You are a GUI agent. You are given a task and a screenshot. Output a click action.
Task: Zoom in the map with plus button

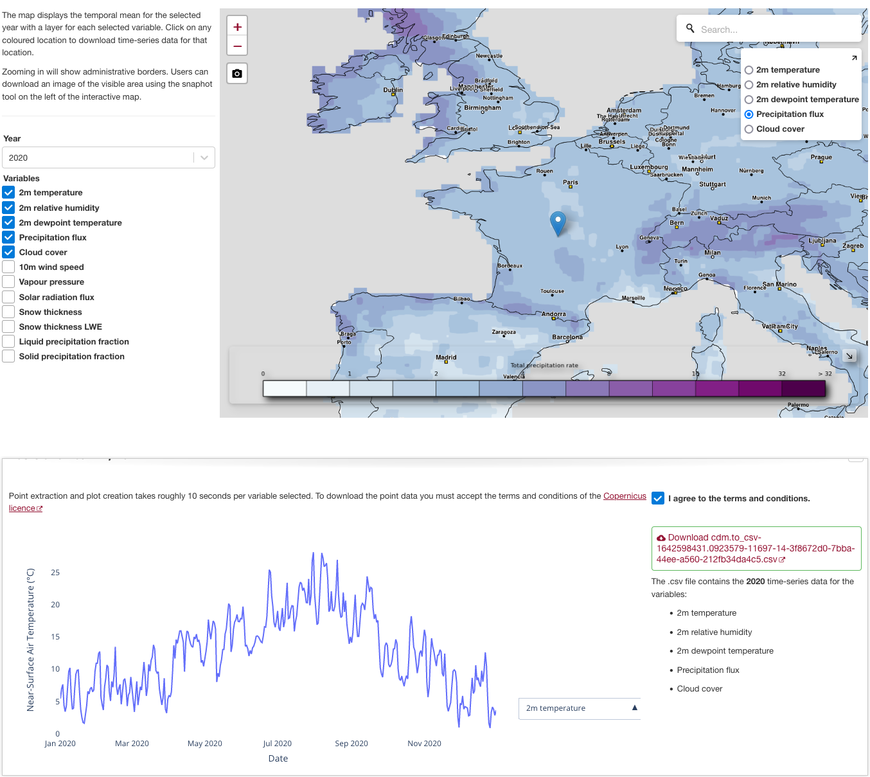point(237,26)
